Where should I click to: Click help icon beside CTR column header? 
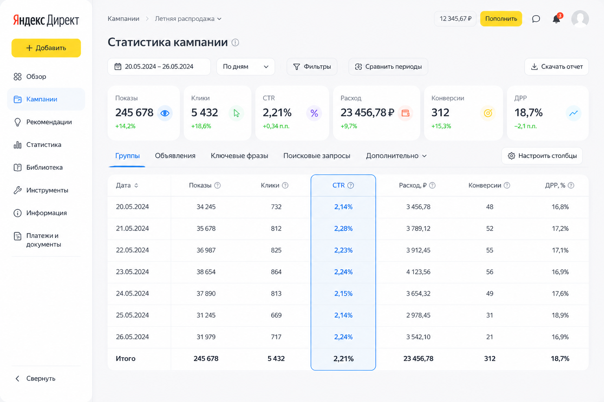[351, 185]
